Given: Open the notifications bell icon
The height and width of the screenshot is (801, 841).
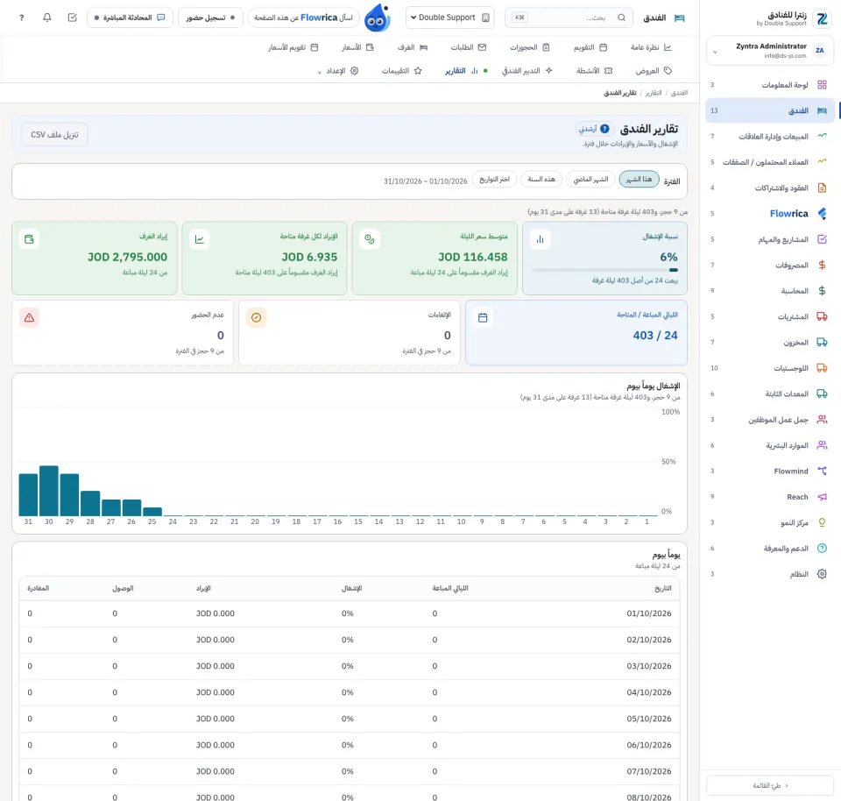Looking at the screenshot, I should tap(47, 18).
